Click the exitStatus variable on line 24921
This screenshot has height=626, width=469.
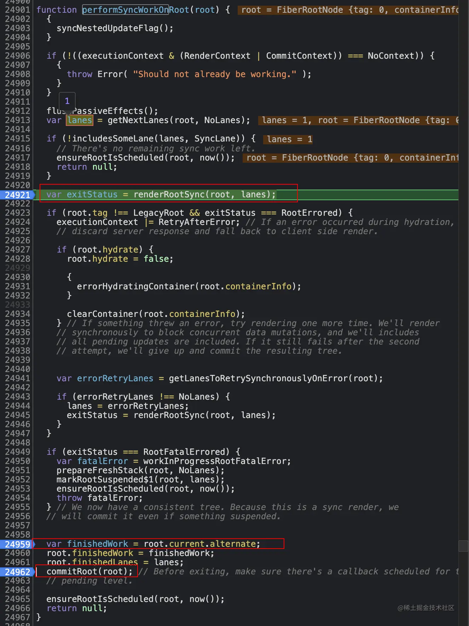(x=92, y=195)
